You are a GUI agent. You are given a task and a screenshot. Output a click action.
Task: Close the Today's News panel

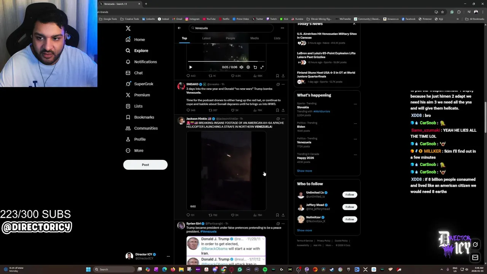pyautogui.click(x=354, y=24)
